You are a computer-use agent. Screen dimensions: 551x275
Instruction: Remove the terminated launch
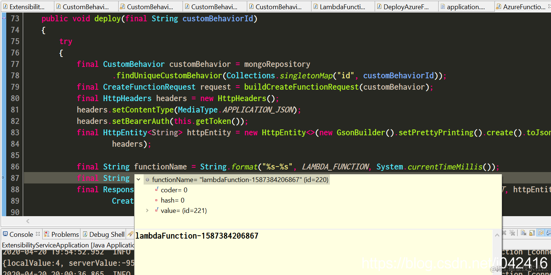click(504, 233)
